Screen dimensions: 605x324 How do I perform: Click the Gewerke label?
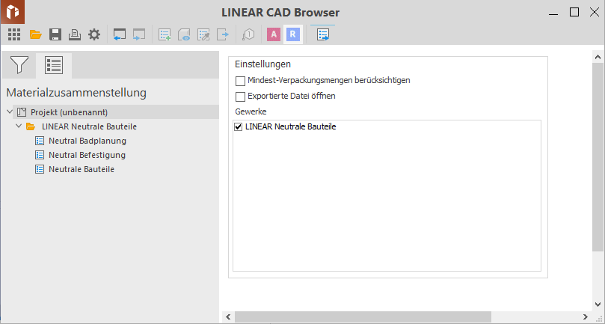click(x=251, y=111)
